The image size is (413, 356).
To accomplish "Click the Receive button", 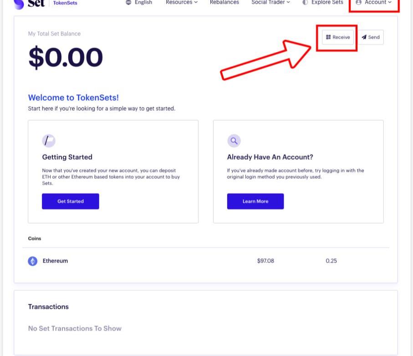I will [338, 37].
